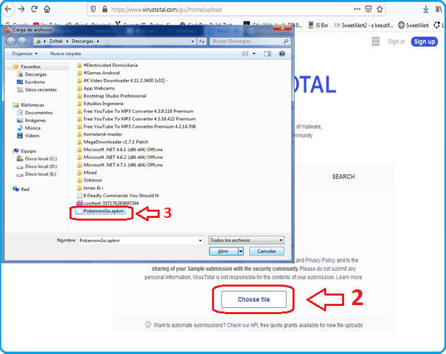
Task: Click the Sign up button
Action: (x=424, y=41)
